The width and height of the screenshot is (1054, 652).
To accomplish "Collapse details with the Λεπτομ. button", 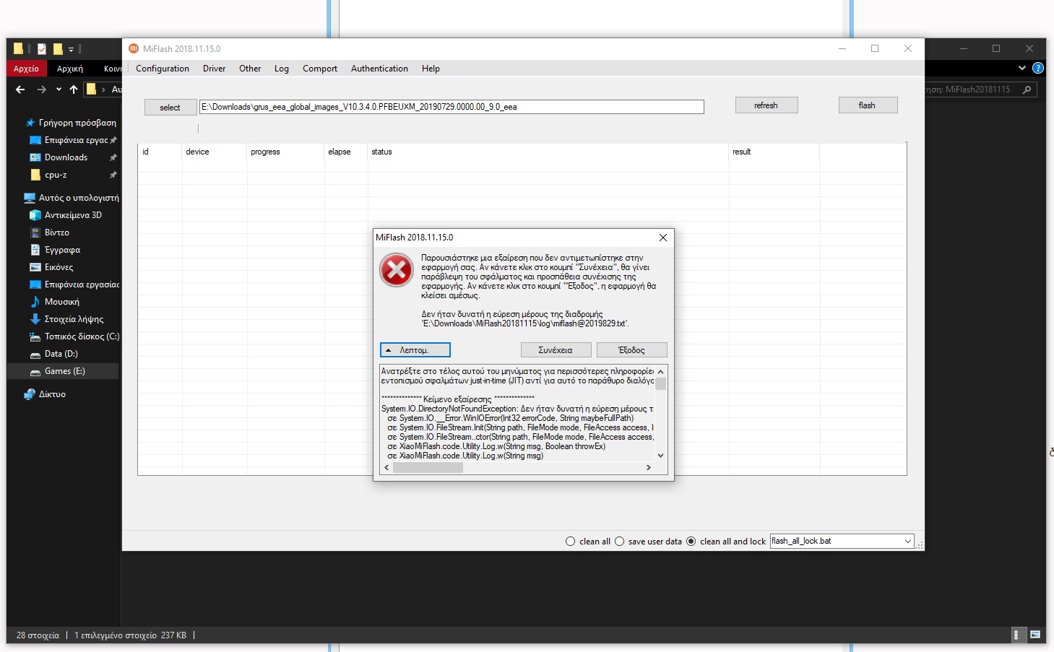I will click(415, 350).
